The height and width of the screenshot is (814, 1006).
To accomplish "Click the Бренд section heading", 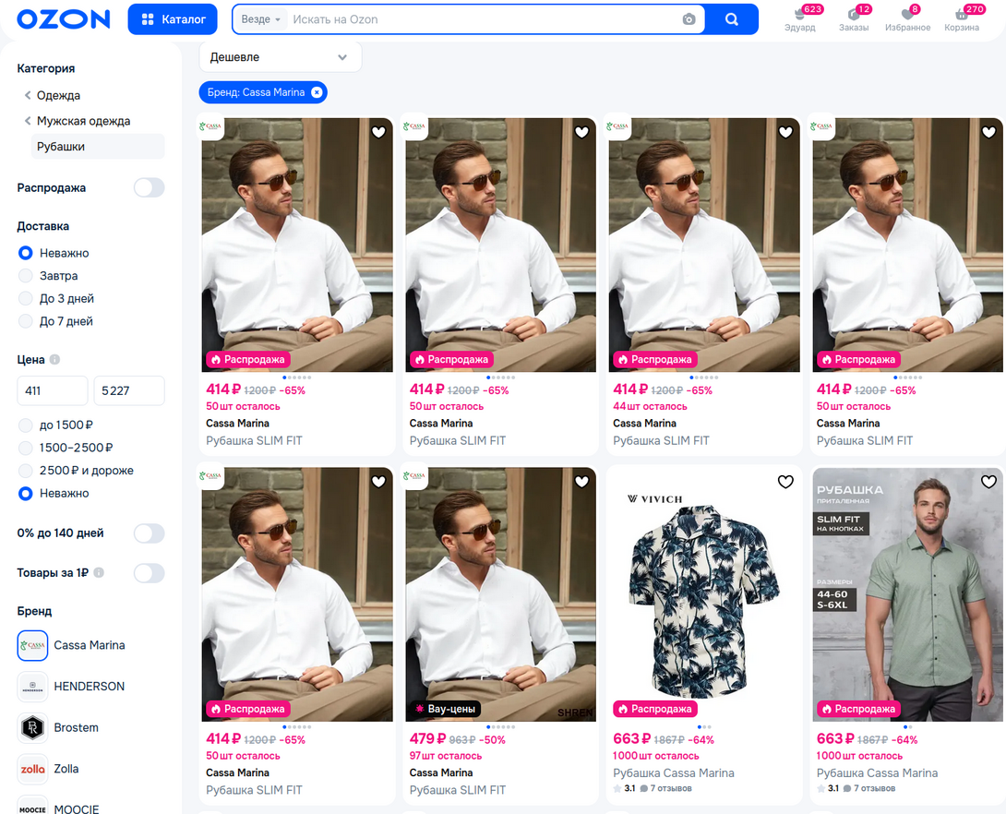I will (34, 611).
